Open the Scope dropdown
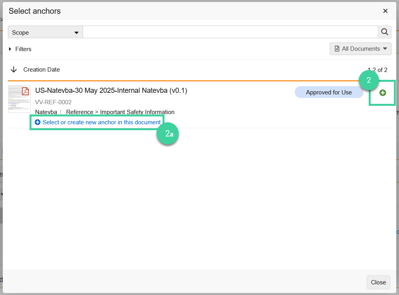Viewport: 399px width, 295px height. click(x=45, y=32)
